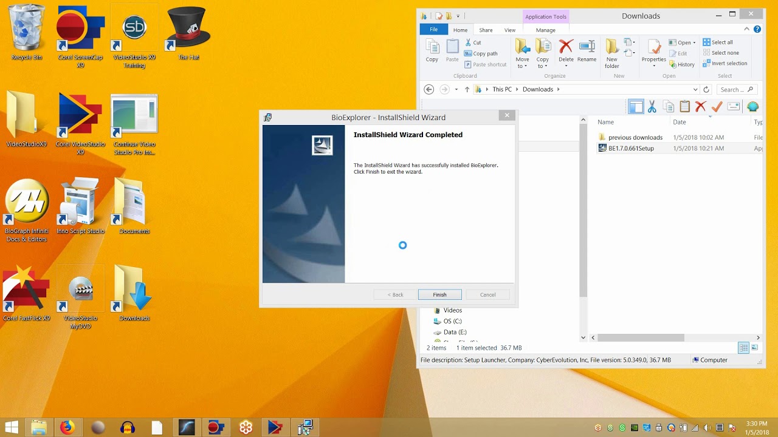Click the clipboard paste icon in secondary toolbar
Viewport: 778px width, 437px height.
tap(684, 107)
